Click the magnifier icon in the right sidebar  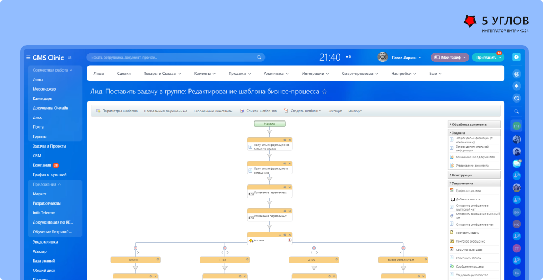click(516, 112)
